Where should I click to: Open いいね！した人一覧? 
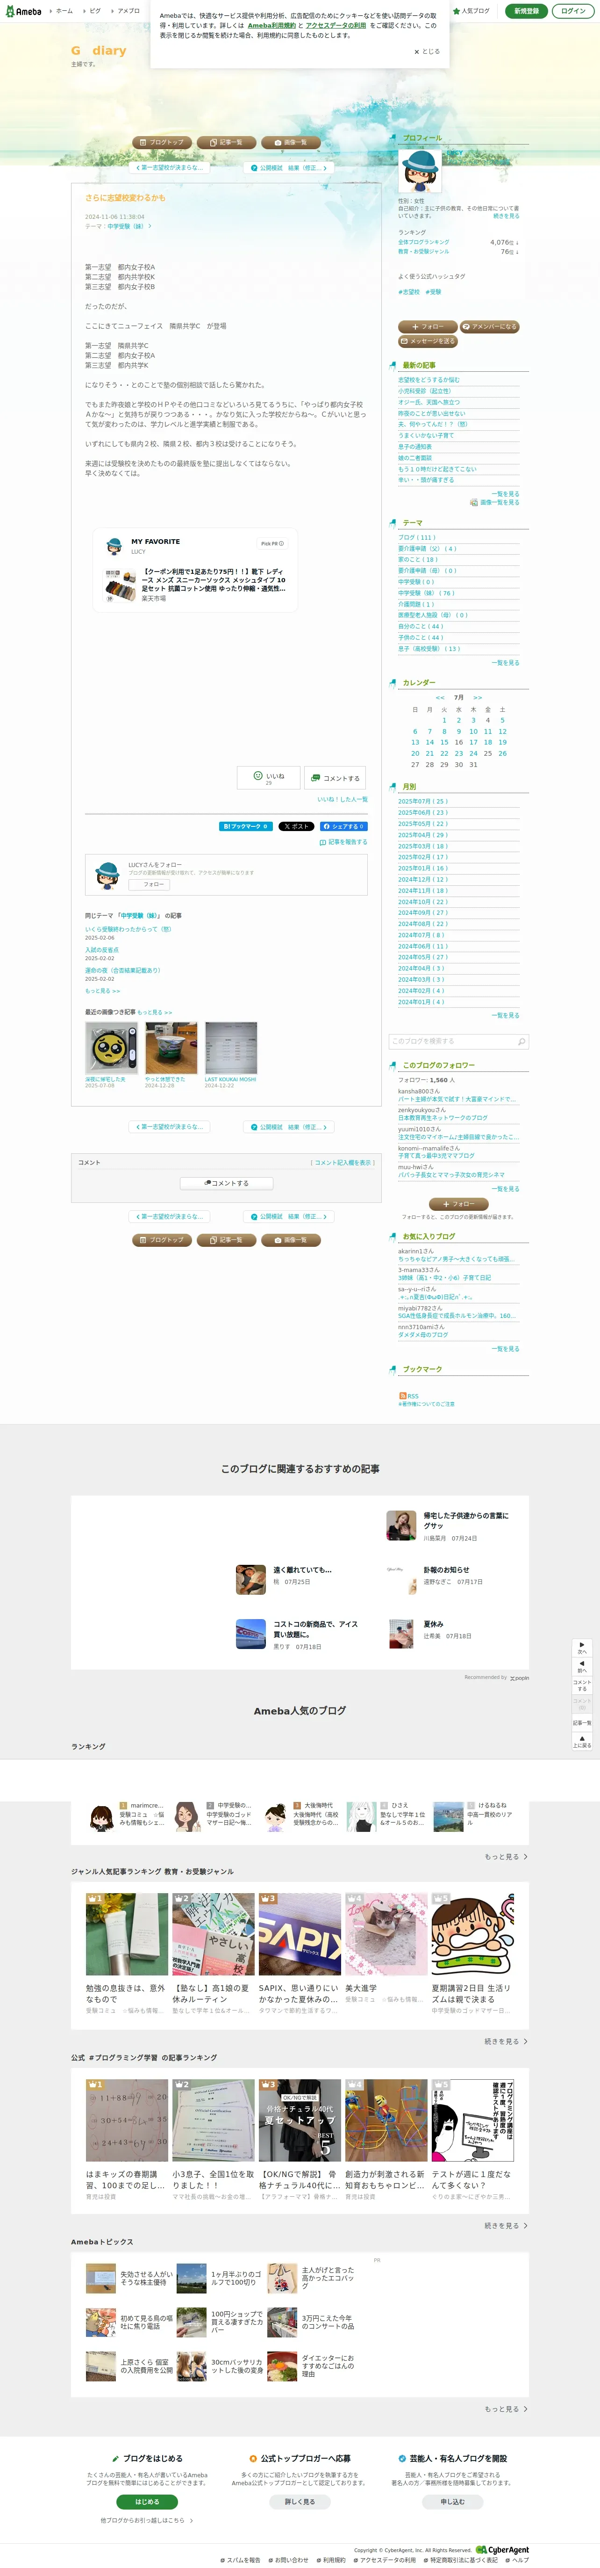coord(343,800)
